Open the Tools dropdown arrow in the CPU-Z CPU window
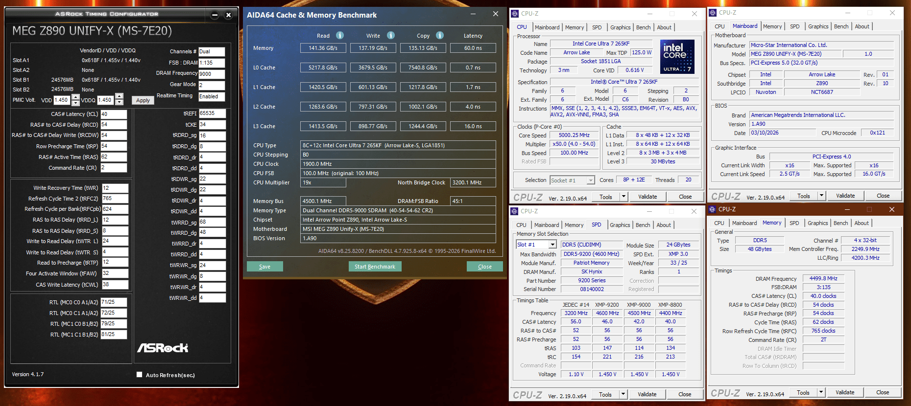 623,197
